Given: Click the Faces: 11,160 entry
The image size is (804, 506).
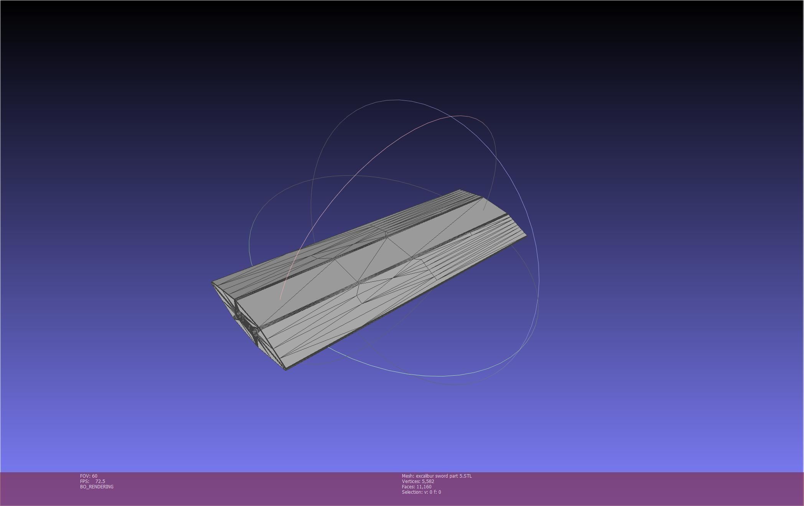Looking at the screenshot, I should (417, 486).
